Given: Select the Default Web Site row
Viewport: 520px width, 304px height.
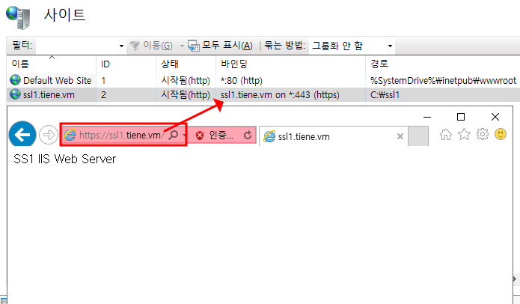Looking at the screenshot, I should click(x=263, y=80).
